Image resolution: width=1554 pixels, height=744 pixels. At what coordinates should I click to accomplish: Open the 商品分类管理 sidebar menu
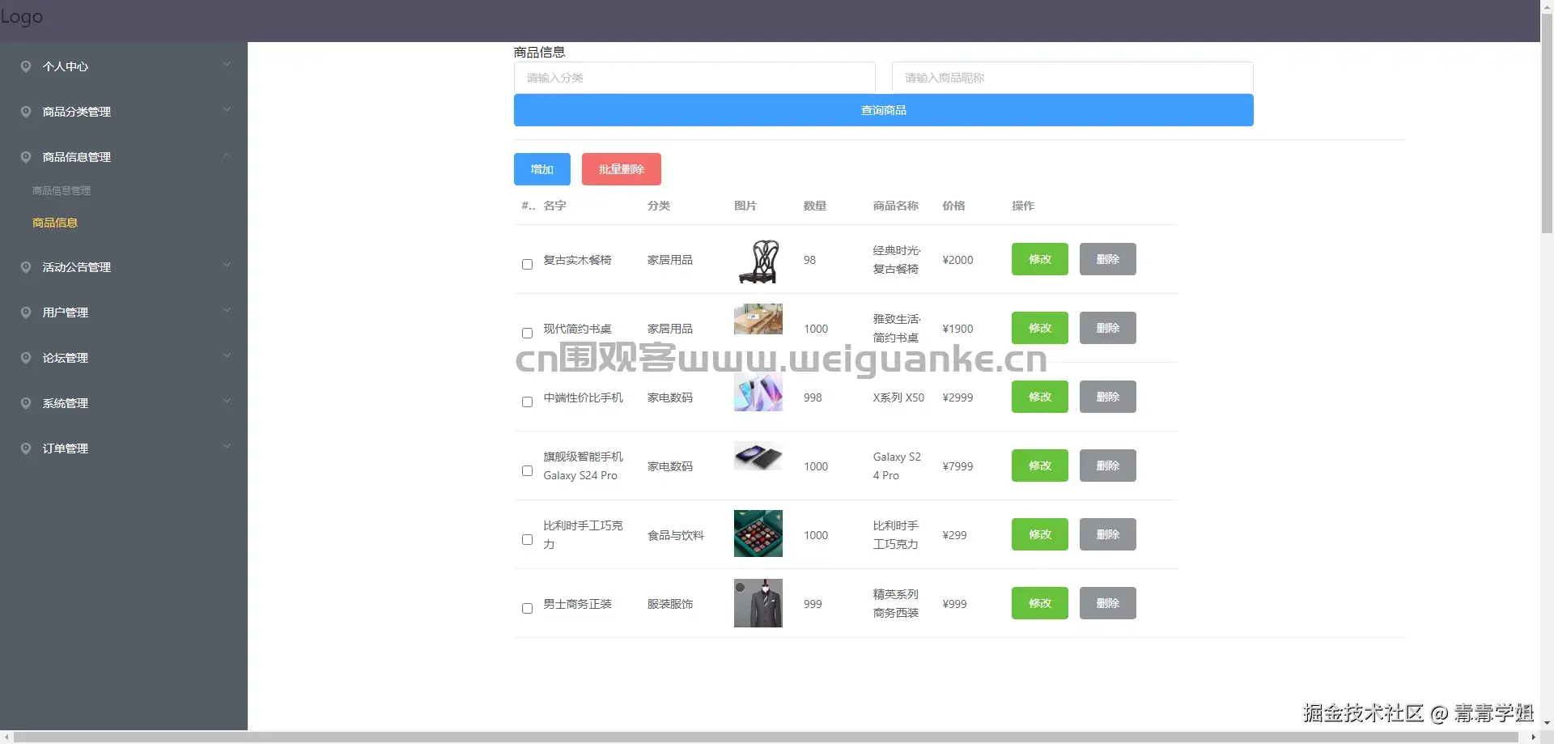tap(124, 112)
